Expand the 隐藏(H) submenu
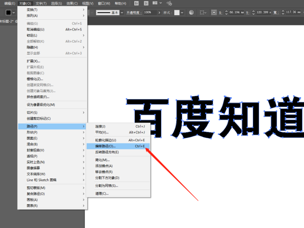This screenshot has width=304, height=228. tap(52, 47)
